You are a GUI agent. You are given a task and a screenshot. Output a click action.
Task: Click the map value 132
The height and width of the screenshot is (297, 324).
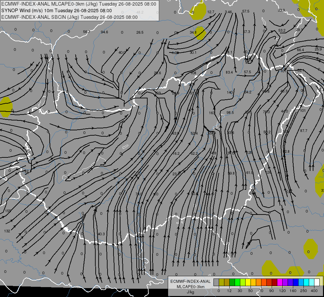tap(7, 231)
